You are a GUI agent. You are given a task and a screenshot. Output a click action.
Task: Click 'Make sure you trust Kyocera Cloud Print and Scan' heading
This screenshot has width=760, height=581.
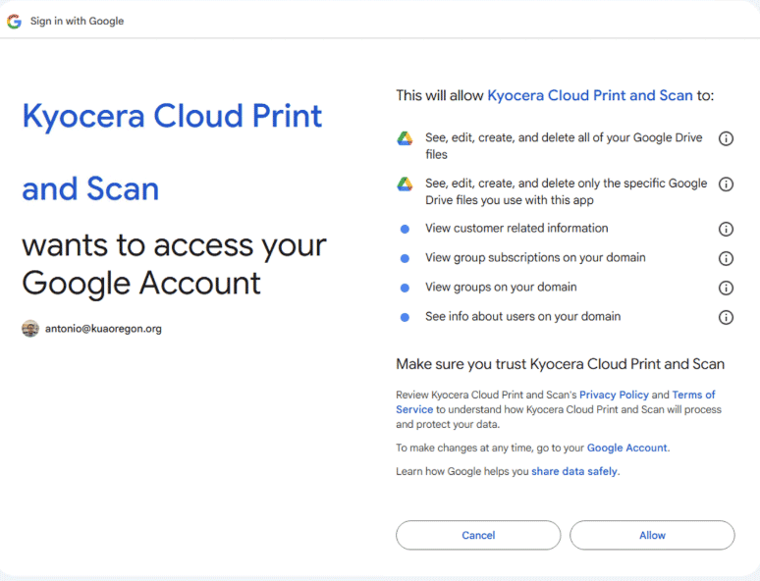click(560, 364)
